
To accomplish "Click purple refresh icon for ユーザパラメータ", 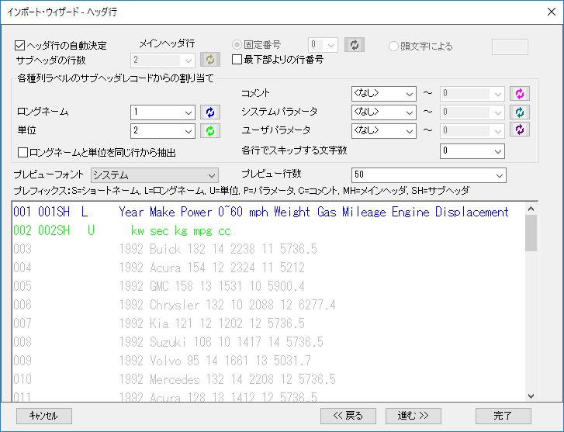I will click(x=520, y=130).
